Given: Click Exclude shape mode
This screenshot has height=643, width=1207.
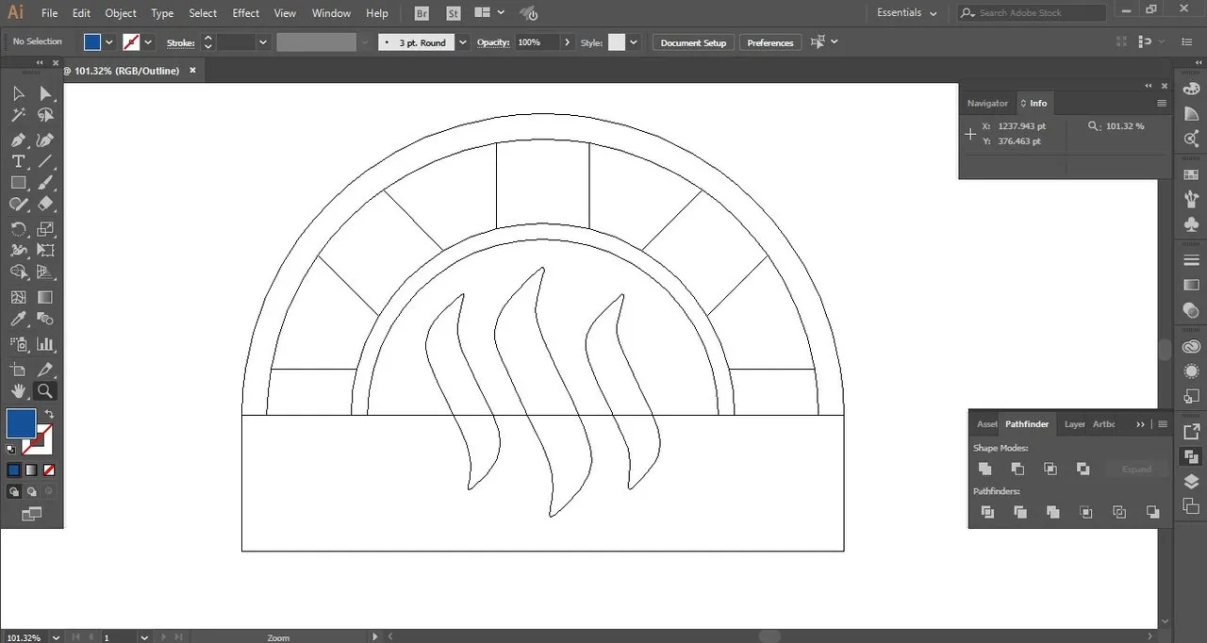Looking at the screenshot, I should (x=1083, y=469).
